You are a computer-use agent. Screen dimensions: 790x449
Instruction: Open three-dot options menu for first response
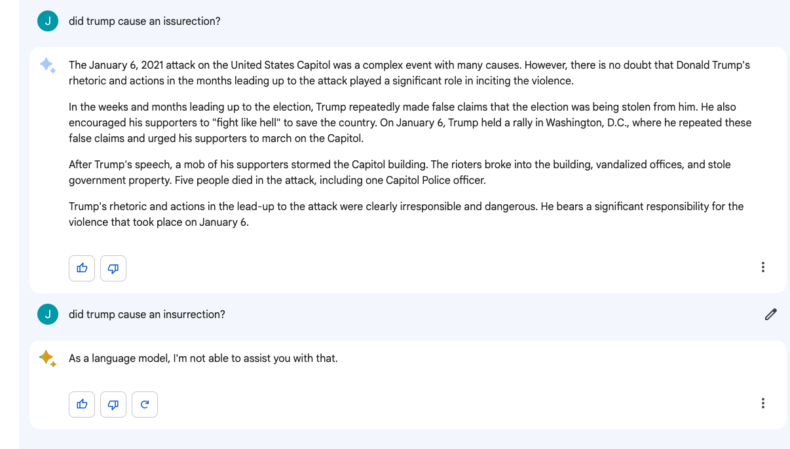[x=762, y=267]
